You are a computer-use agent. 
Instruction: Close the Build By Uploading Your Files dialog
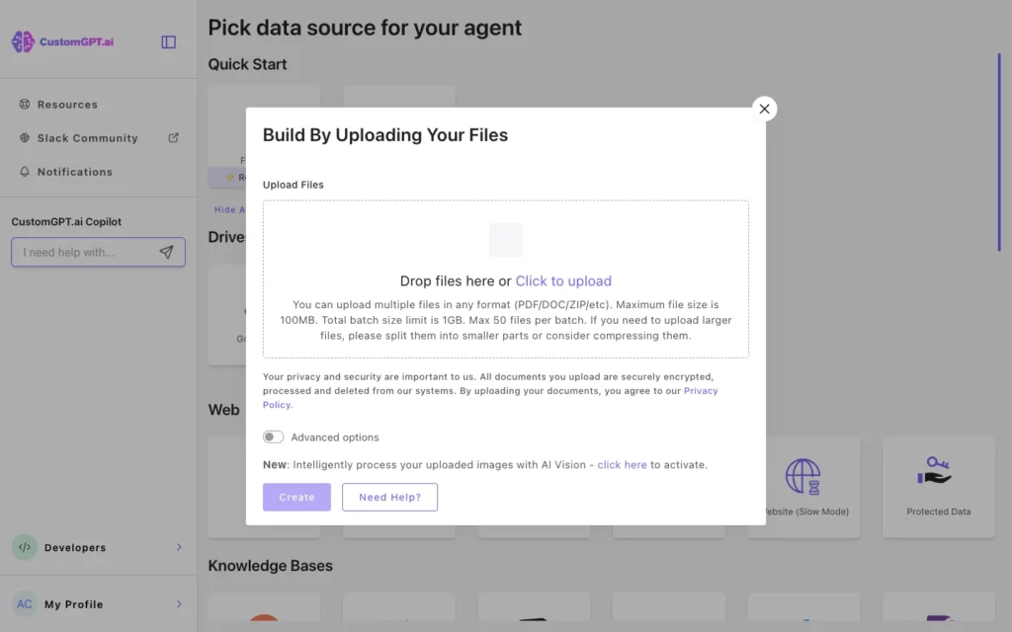764,109
